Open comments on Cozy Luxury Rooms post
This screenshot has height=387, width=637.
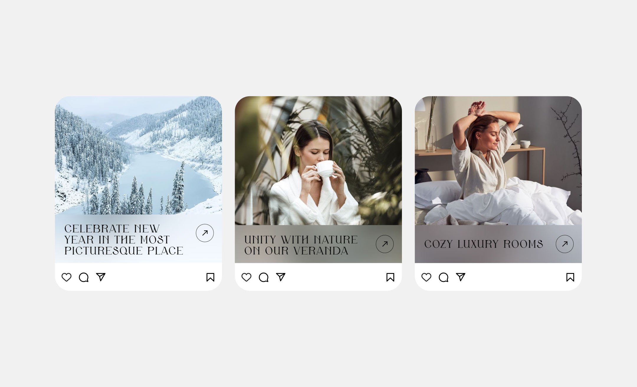pos(444,277)
